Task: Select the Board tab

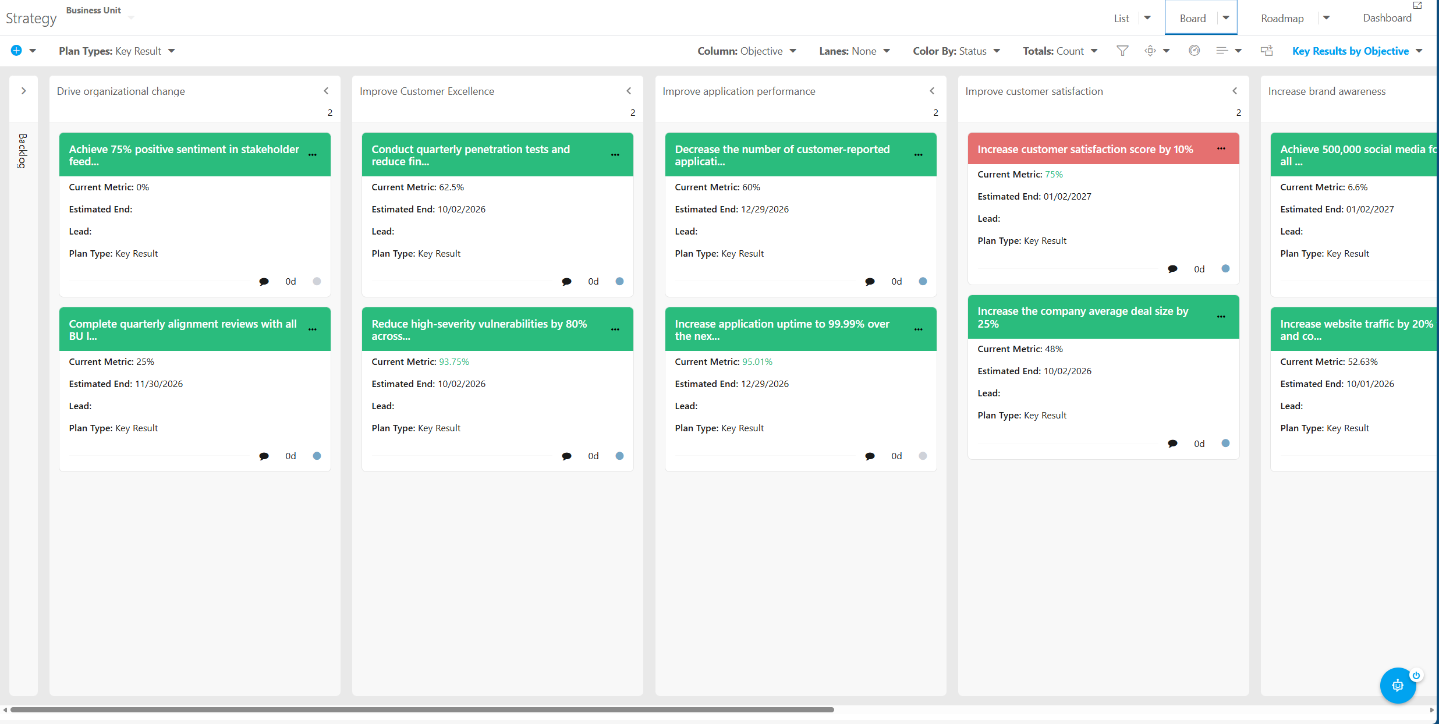Action: pos(1193,19)
